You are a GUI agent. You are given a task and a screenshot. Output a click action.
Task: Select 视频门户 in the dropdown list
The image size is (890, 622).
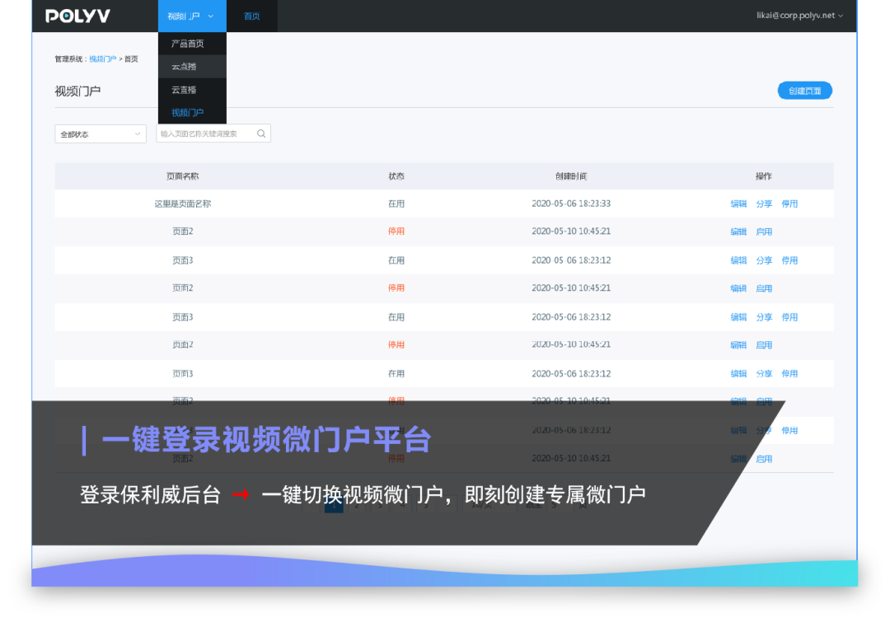[x=188, y=113]
